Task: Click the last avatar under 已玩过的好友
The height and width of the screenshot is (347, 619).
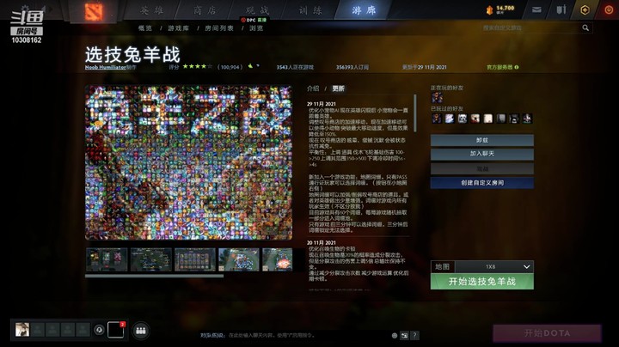Action: point(527,119)
